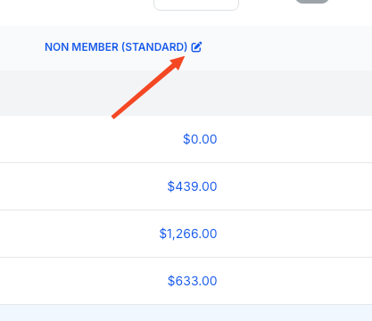
Task: Click the edit pencil icon beside NON MEMBER (STANDARD)
Action: pyautogui.click(x=196, y=47)
